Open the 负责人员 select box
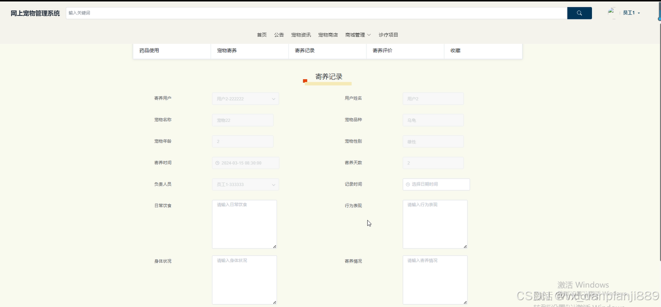Image resolution: width=661 pixels, height=307 pixels. pyautogui.click(x=246, y=184)
